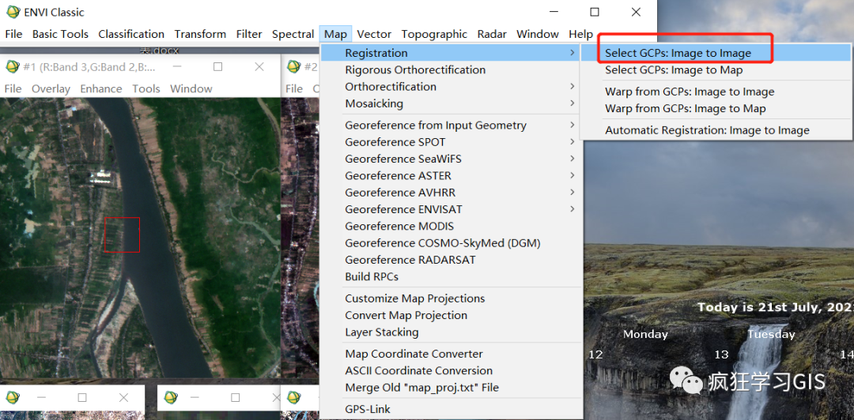Click the red zoom box on the image
Screen dimensions: 854x420
(122, 234)
